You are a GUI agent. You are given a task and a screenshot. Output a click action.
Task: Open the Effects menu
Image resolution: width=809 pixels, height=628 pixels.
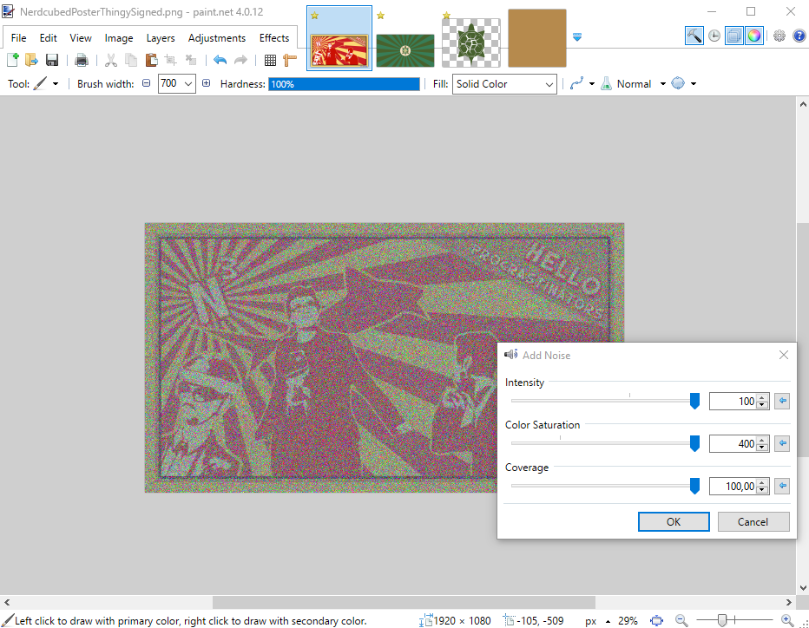pyautogui.click(x=274, y=38)
